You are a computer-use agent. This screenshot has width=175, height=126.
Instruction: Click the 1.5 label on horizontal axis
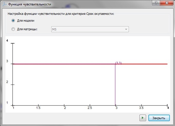(x=38, y=108)
